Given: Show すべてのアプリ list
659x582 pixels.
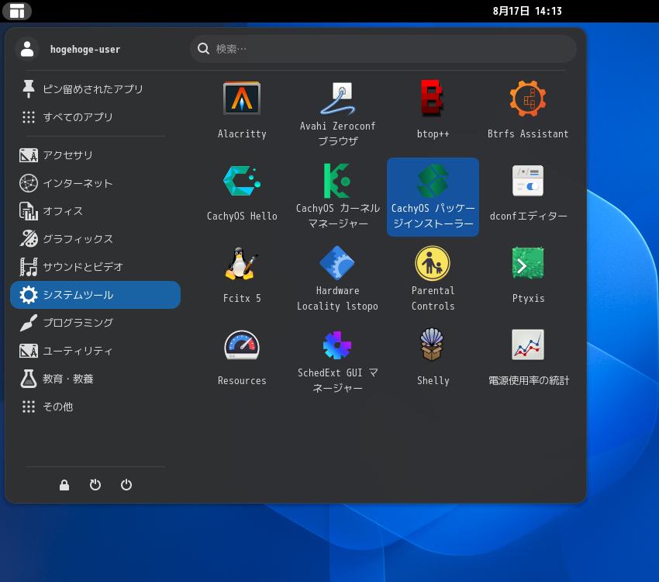Looking at the screenshot, I should click(x=95, y=117).
